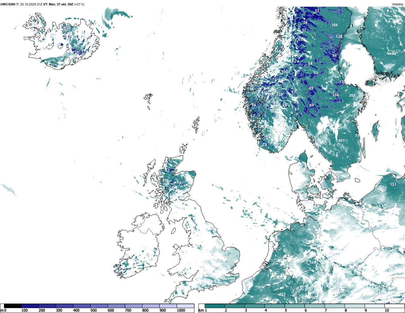
Task: Click the 'Mán. 27.okt. 00Z' valid time
Action: pyautogui.click(x=61, y=4)
